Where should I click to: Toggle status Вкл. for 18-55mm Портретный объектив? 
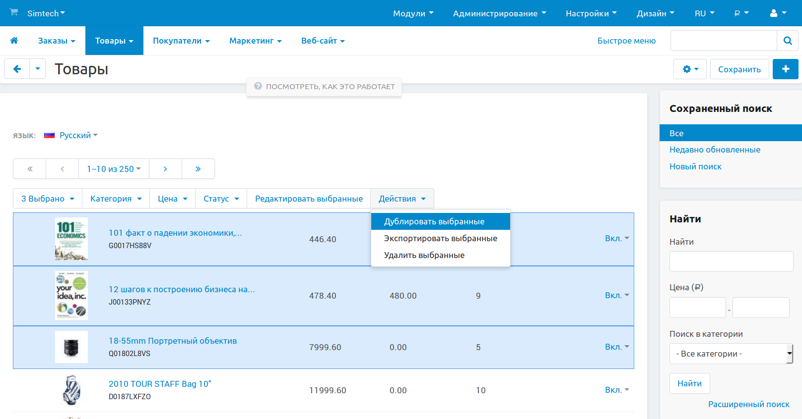pos(616,347)
